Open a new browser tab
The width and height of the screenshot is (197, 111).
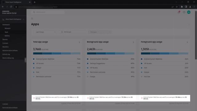tap(34, 2)
